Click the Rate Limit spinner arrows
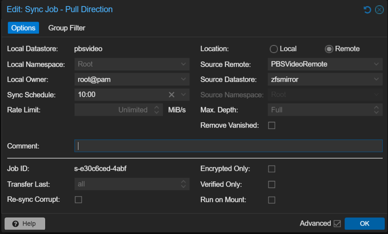The image size is (388, 234). (x=156, y=110)
